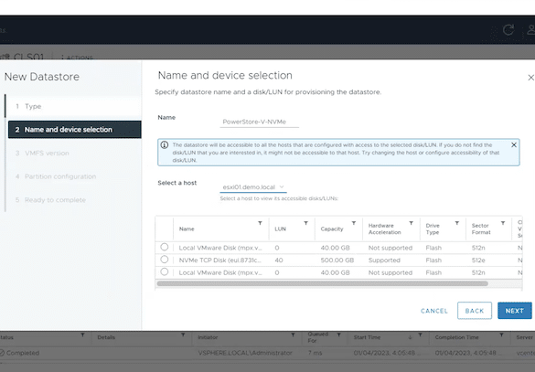This screenshot has height=372, width=535.
Task: Click the horizontal scrollbar under disk table
Action: click(x=322, y=283)
